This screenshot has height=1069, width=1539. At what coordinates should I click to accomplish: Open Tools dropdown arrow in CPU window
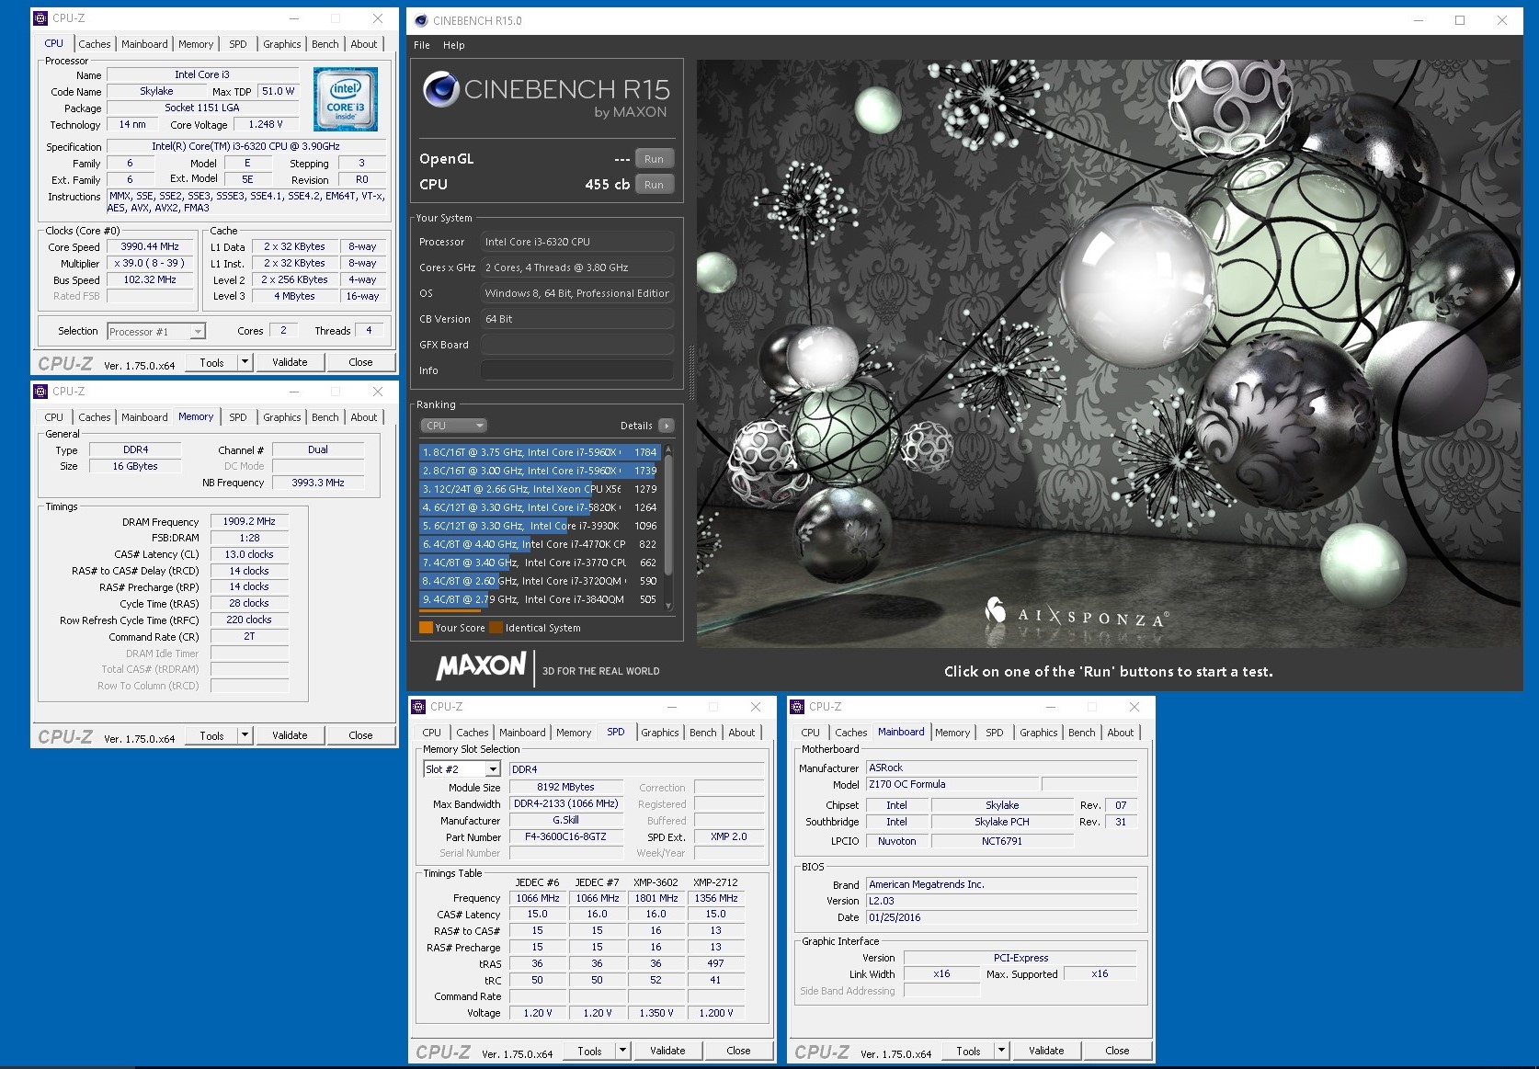point(245,362)
